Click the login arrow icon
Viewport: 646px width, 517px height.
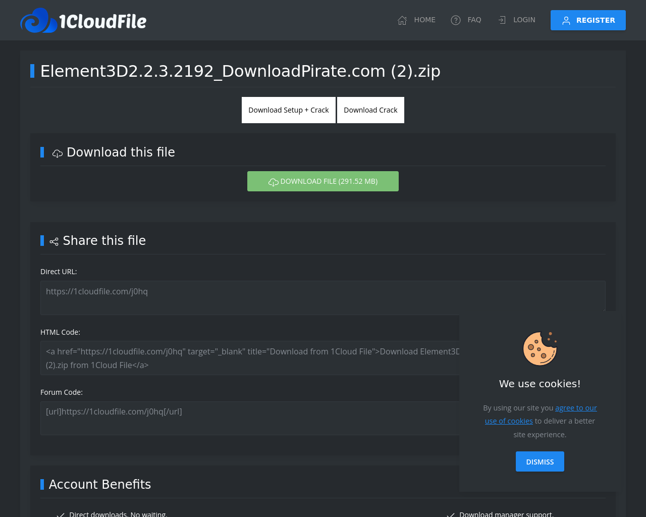point(502,20)
